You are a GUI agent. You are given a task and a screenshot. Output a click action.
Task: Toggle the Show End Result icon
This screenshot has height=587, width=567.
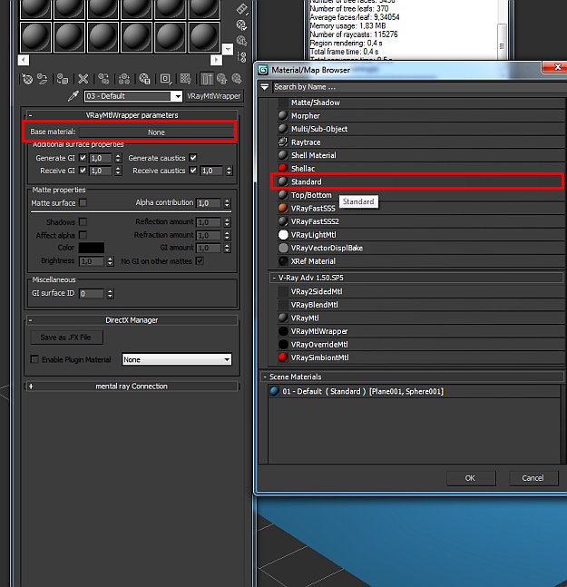(206, 79)
